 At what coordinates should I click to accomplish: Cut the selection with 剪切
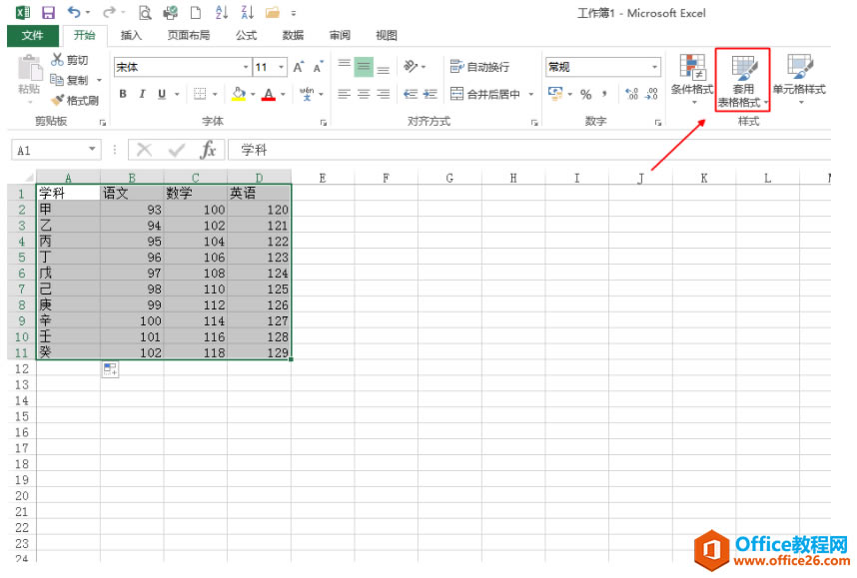coord(69,60)
